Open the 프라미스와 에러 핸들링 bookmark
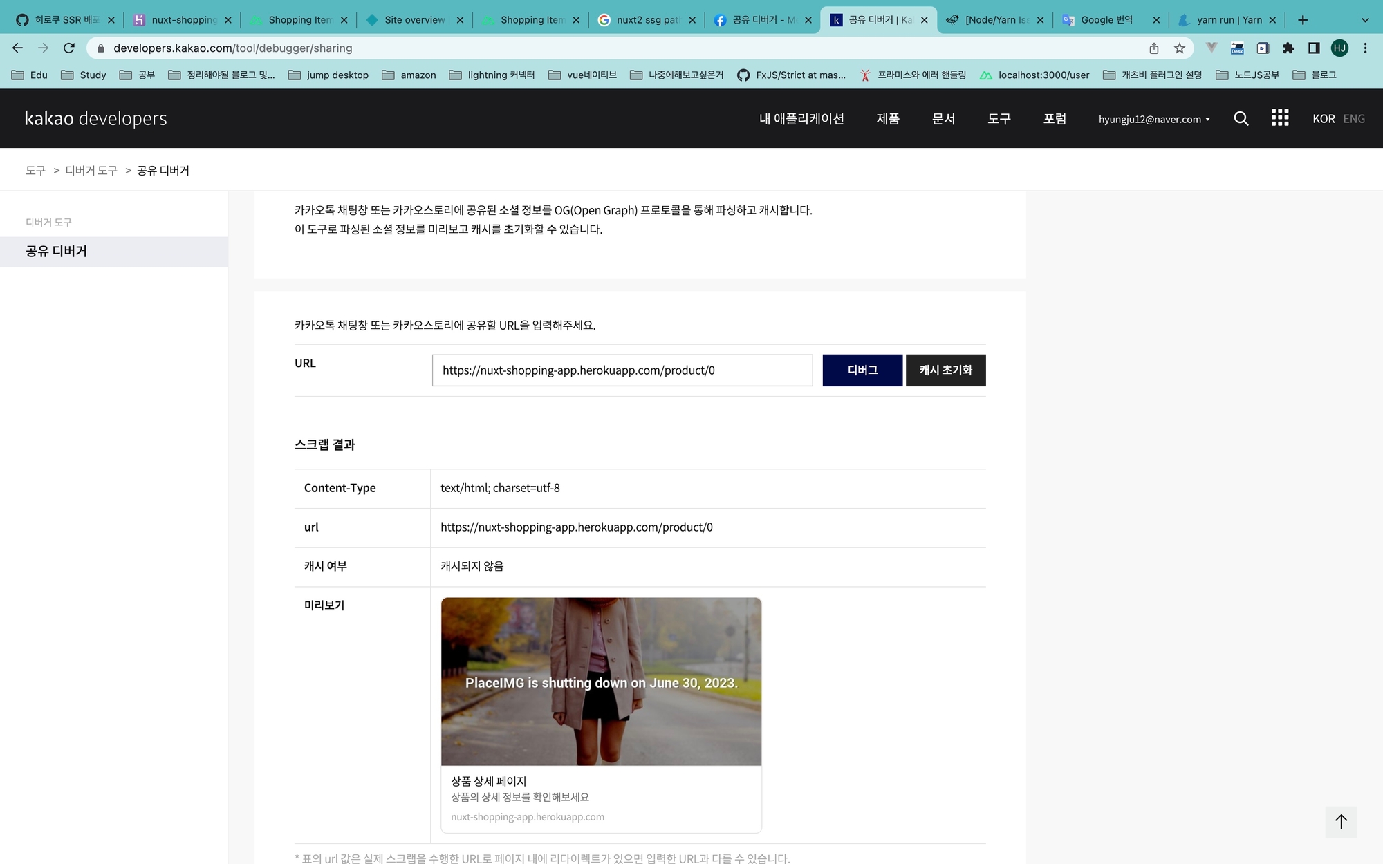This screenshot has width=1383, height=864. [913, 75]
